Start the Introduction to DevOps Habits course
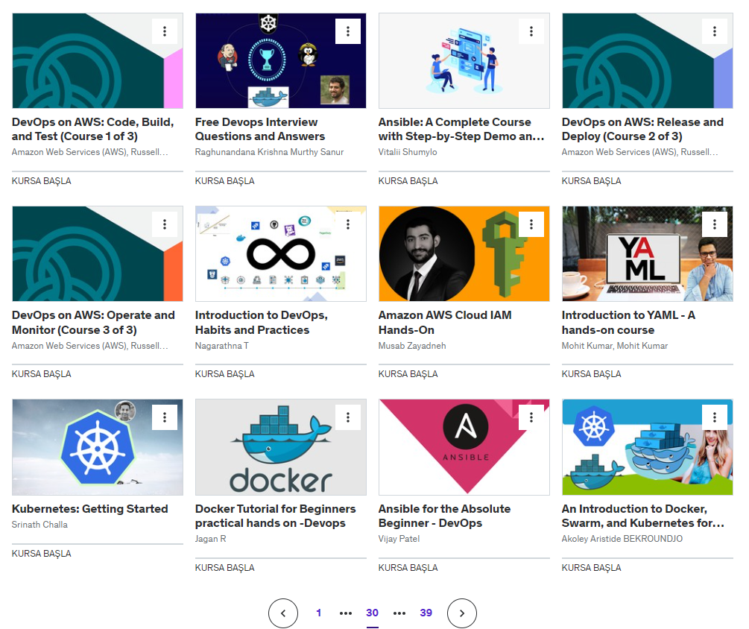749x629 pixels. click(x=225, y=374)
